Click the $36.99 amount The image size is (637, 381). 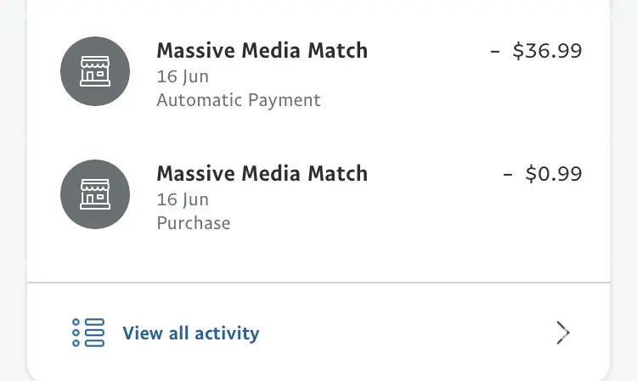pos(548,51)
